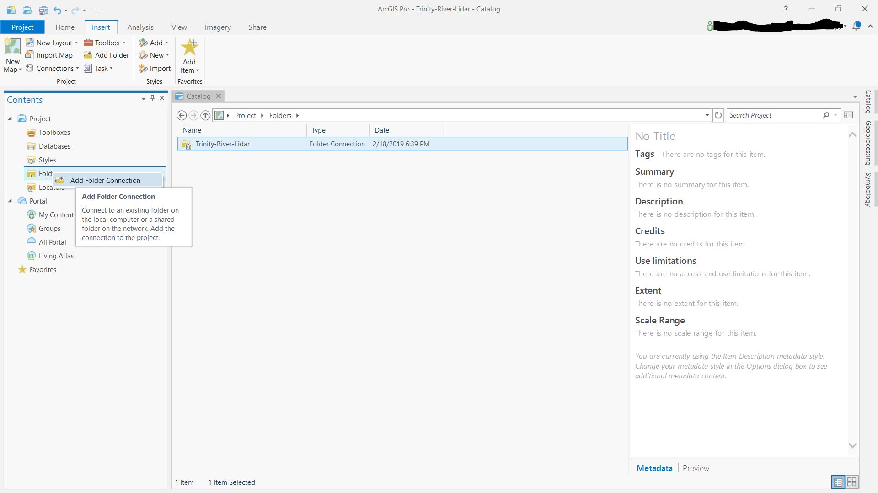The image size is (878, 493).
Task: Switch to the Preview tab
Action: point(696,468)
